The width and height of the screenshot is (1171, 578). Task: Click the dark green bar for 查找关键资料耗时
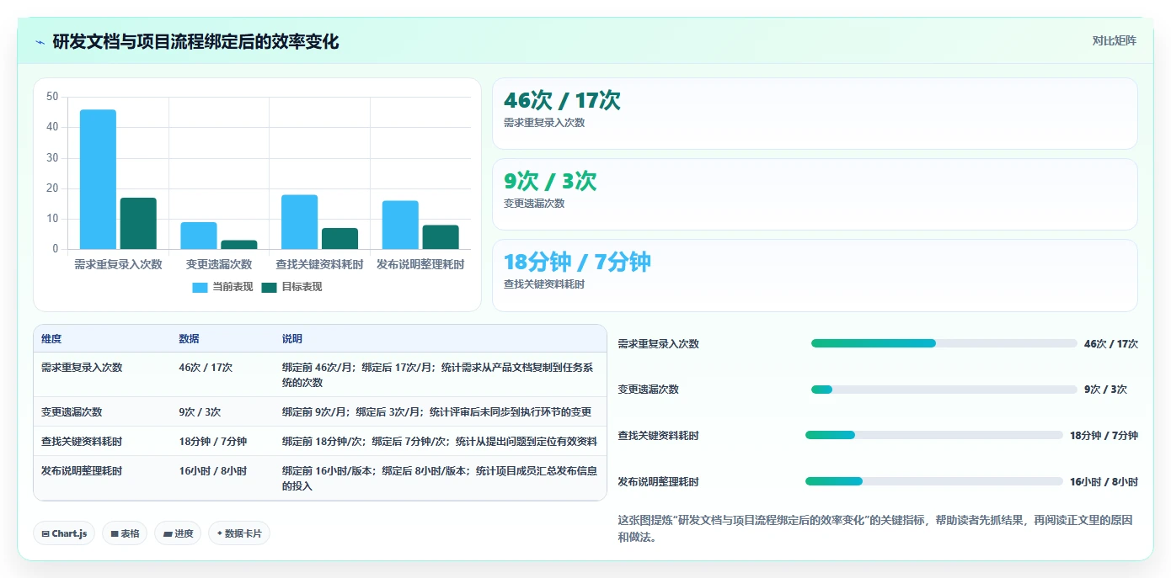(x=340, y=238)
